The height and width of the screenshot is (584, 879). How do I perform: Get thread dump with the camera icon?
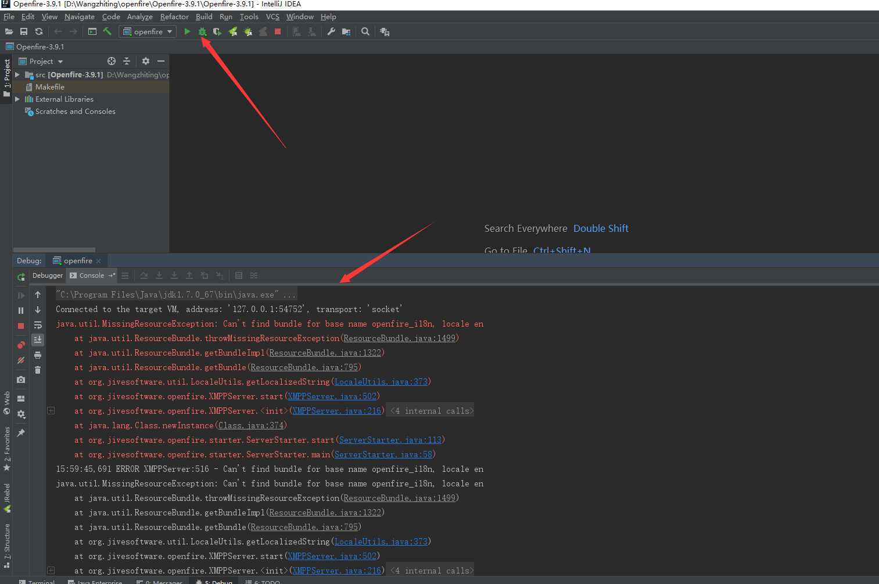21,379
